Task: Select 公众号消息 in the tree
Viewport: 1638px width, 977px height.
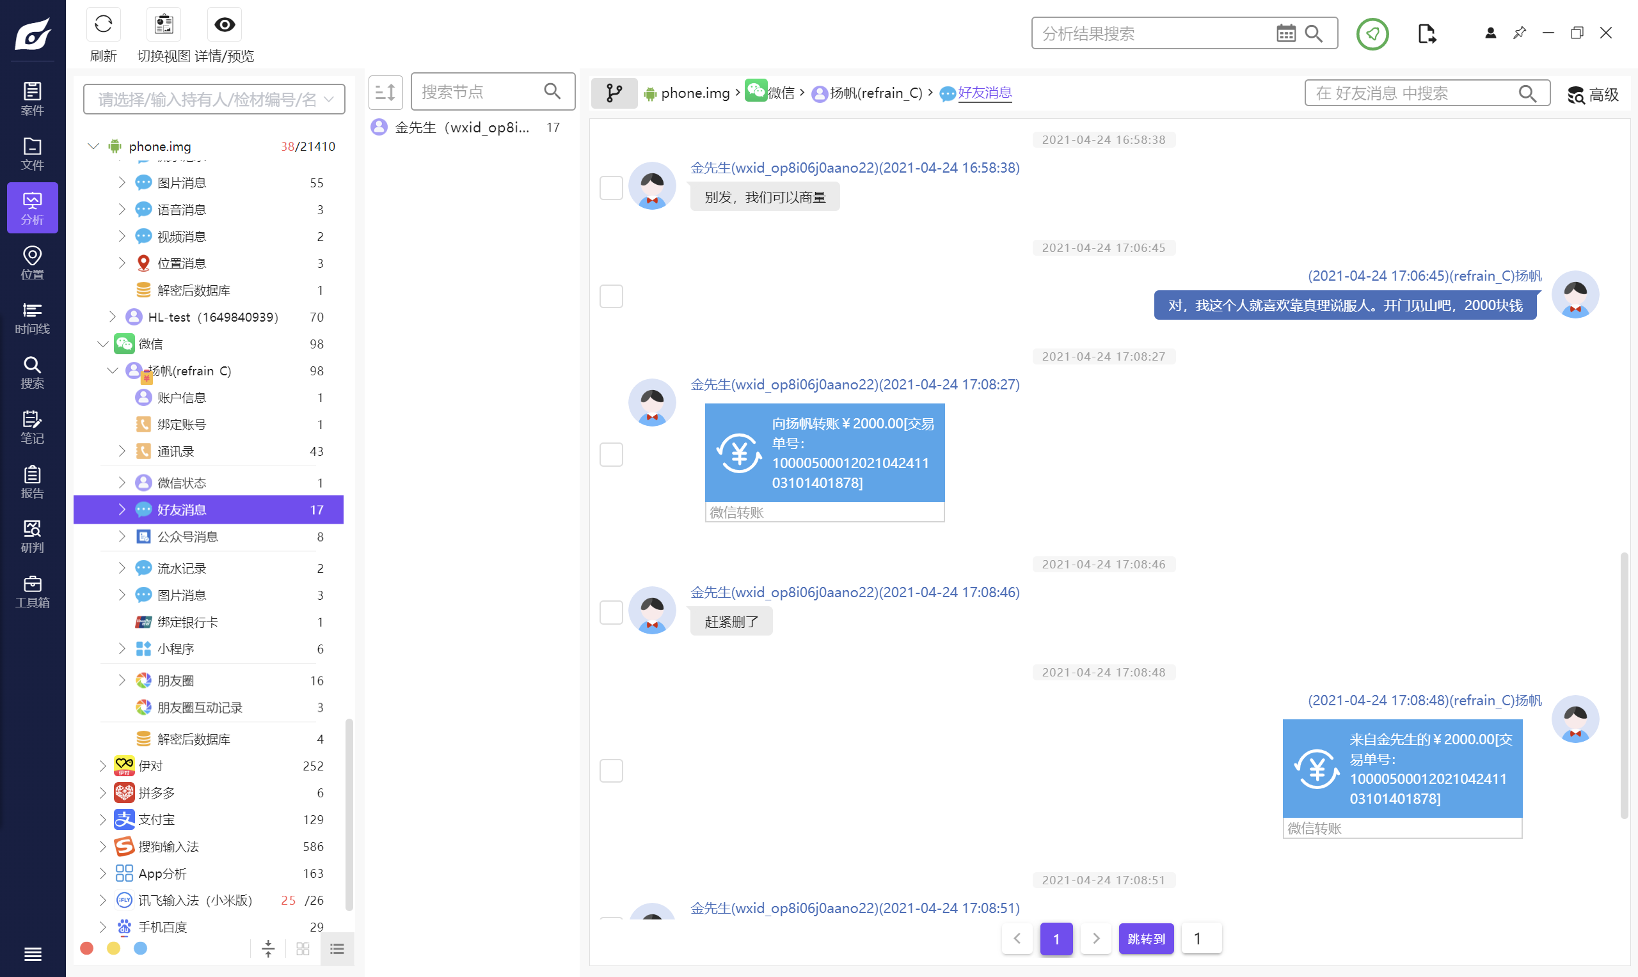Action: pyautogui.click(x=187, y=536)
